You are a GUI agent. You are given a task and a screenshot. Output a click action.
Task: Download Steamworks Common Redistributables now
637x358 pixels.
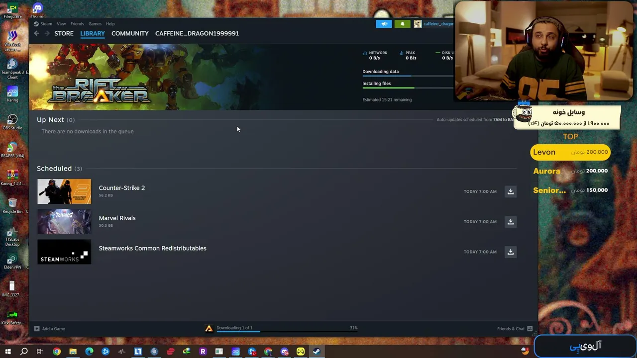[510, 252]
